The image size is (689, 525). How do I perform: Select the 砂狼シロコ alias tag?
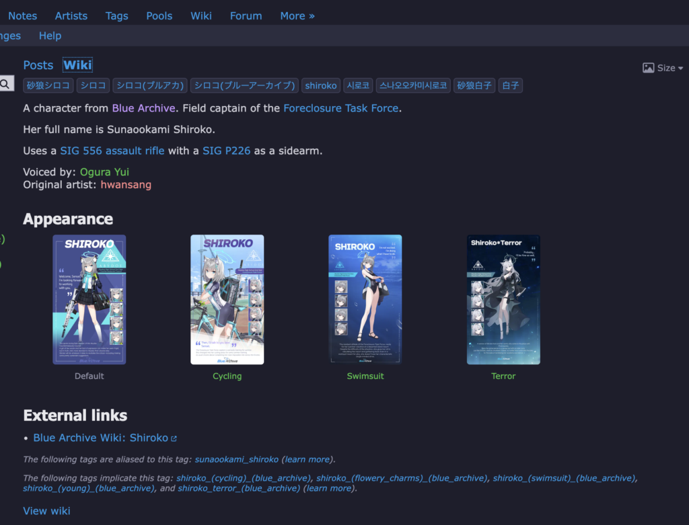(48, 85)
